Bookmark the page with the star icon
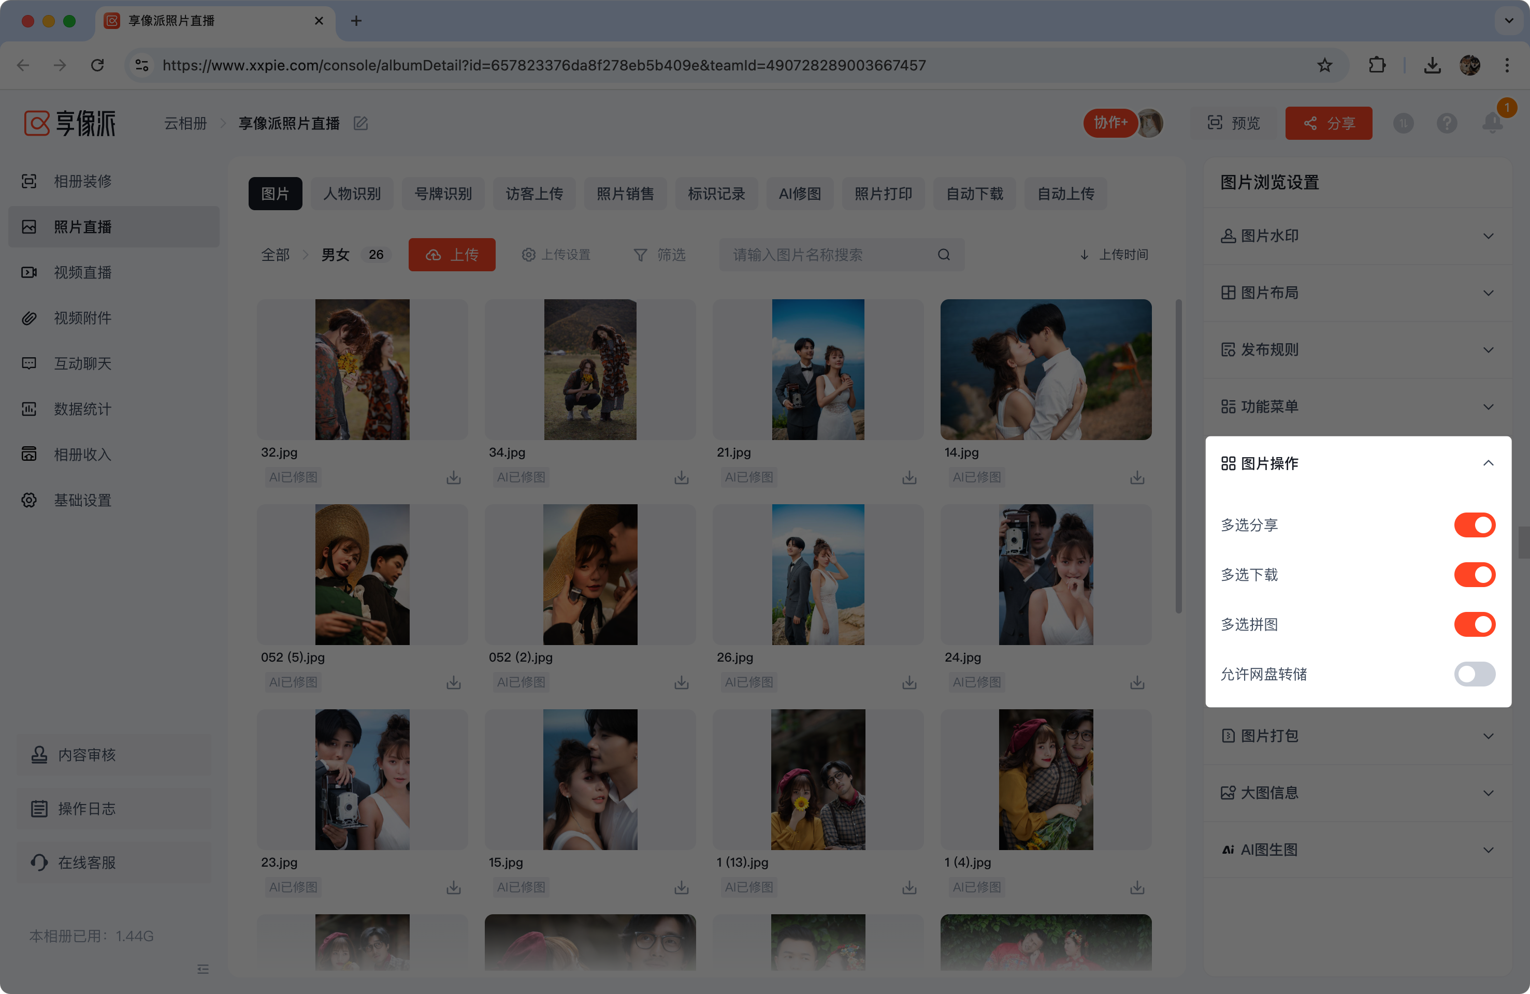Image resolution: width=1530 pixels, height=994 pixels. (1325, 65)
